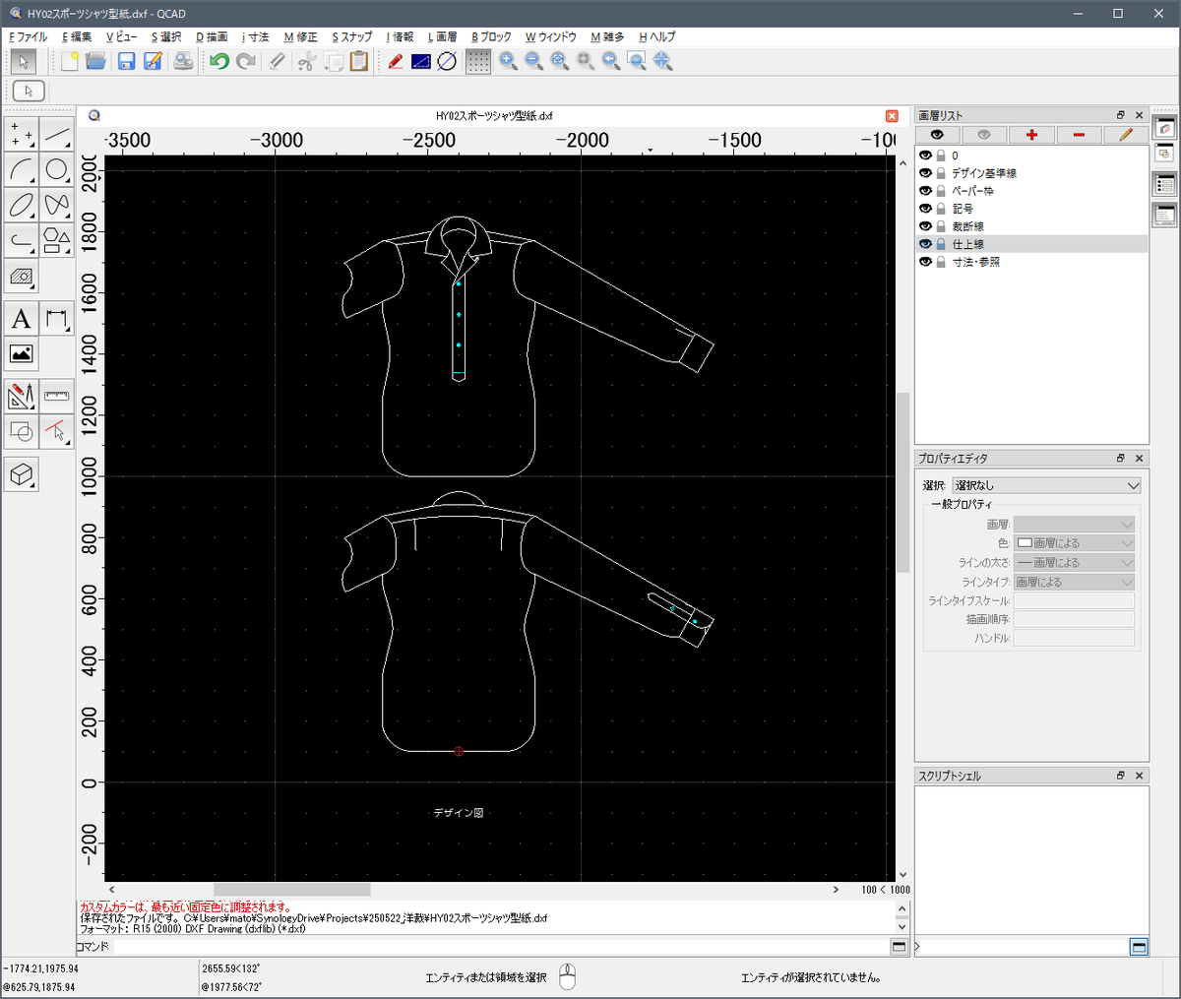1181x999 pixels.
Task: Undo the last action
Action: (x=219, y=61)
